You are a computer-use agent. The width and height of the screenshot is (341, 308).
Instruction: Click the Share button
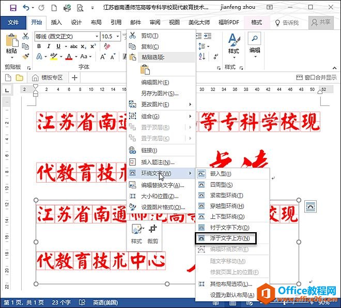pos(321,22)
